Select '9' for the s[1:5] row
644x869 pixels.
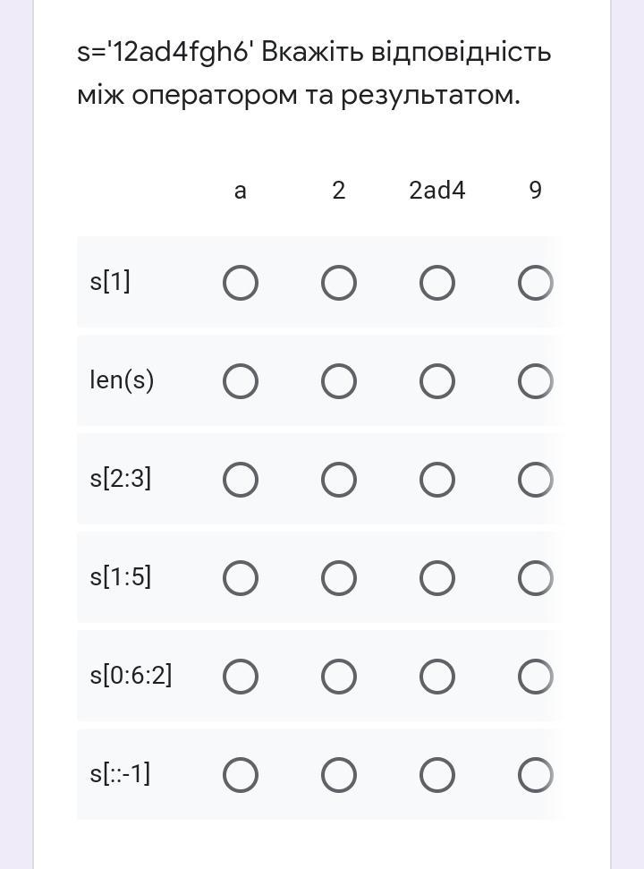pos(536,578)
